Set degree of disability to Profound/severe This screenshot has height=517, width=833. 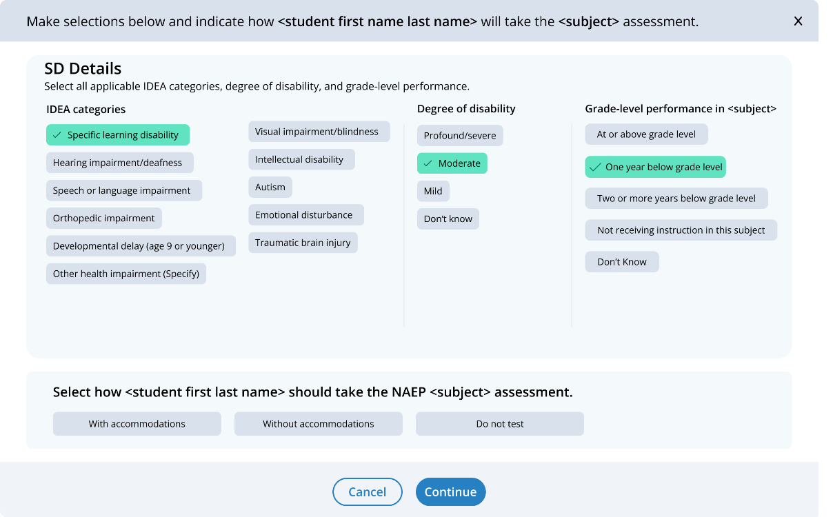[460, 136]
